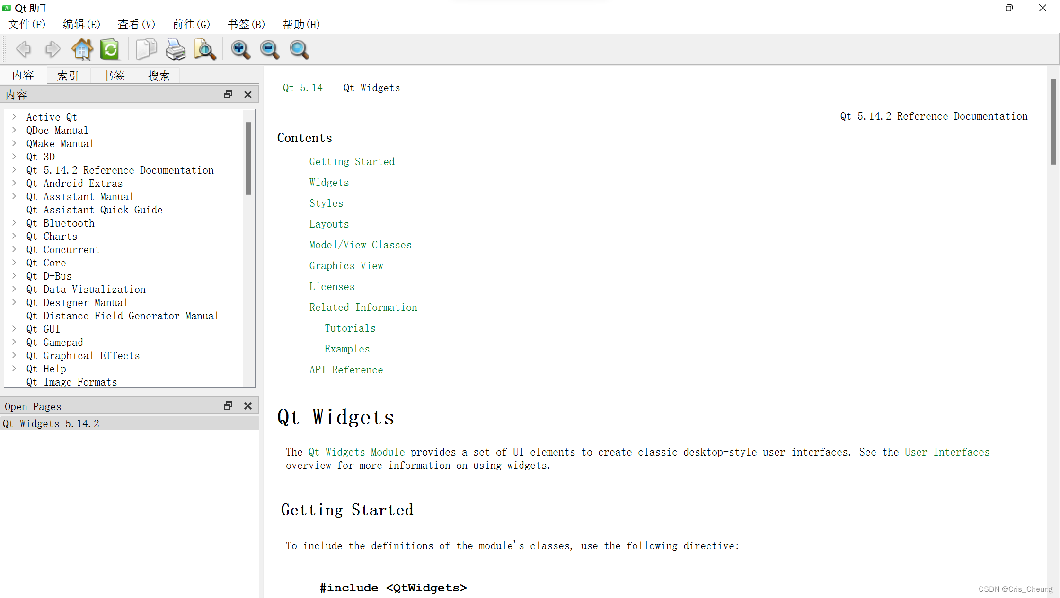
Task: Select Qt Image Formats item
Action: point(72,382)
